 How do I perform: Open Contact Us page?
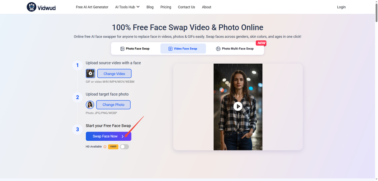tap(186, 7)
